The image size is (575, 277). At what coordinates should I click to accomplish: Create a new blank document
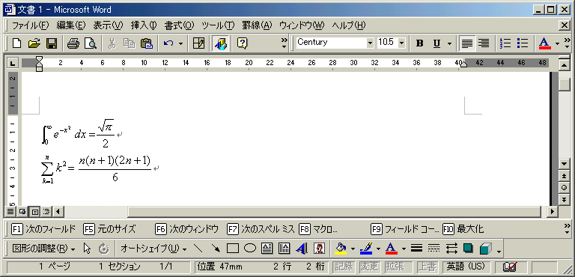pyautogui.click(x=17, y=43)
